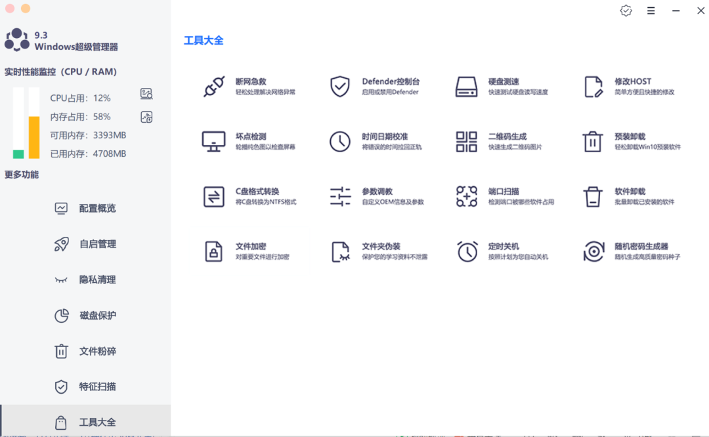Click the badge check icon in title bar

click(x=626, y=10)
